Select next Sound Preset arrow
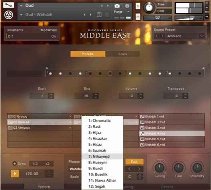The width and height of the screenshot is (211, 190). pyautogui.click(x=162, y=36)
